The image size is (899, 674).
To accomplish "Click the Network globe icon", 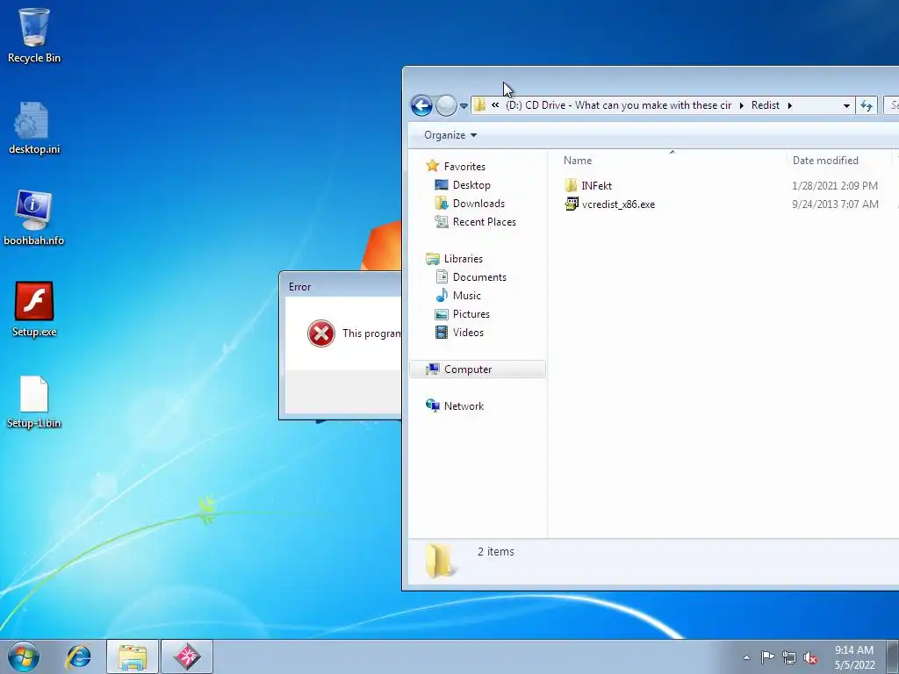I will (432, 405).
